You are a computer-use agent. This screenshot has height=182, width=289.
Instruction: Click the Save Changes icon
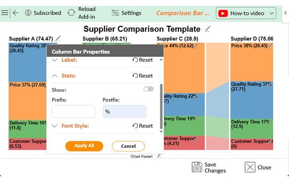pyautogui.click(x=197, y=167)
